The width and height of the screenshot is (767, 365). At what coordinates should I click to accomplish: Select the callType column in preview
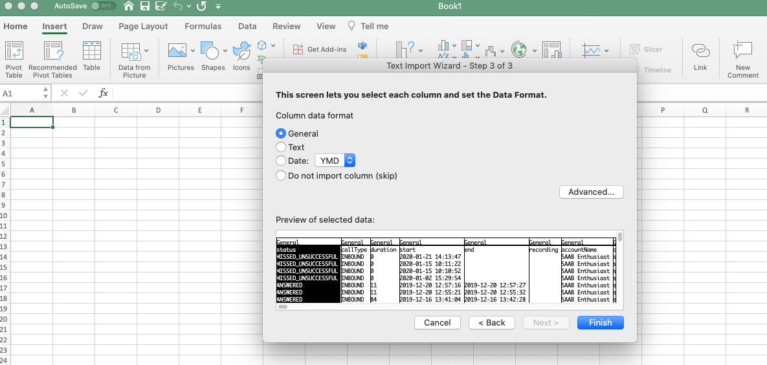[x=355, y=272]
